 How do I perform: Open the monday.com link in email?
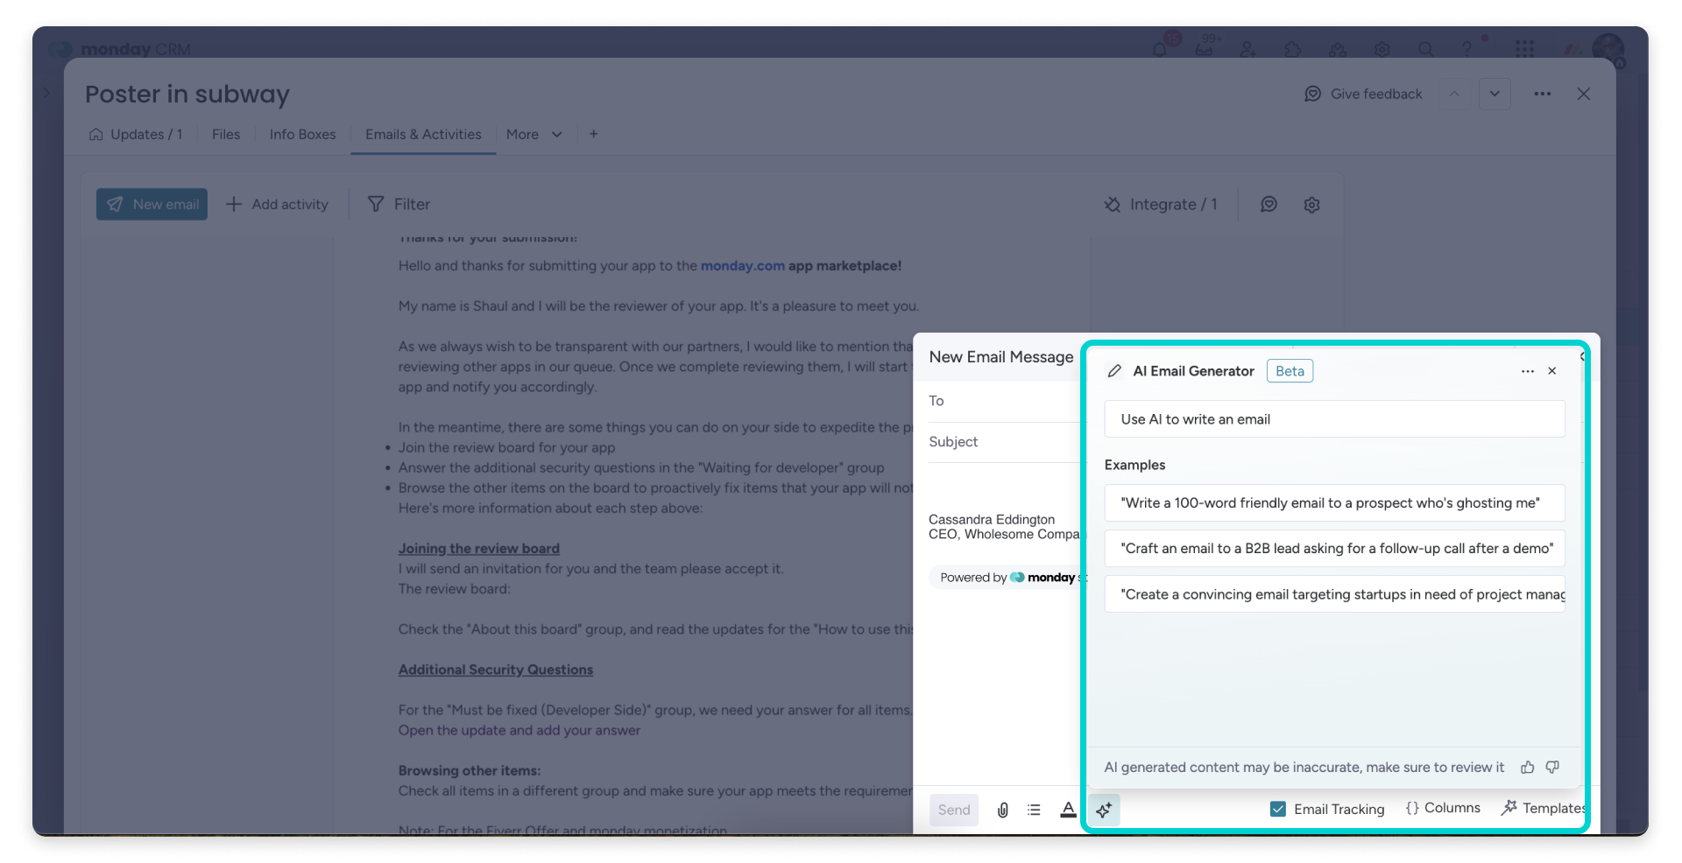tap(742, 265)
